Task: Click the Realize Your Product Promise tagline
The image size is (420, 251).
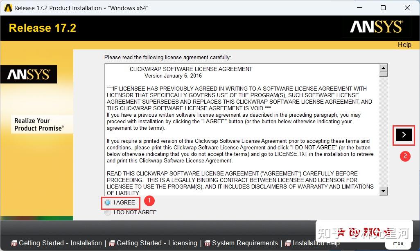Action: pos(39,123)
